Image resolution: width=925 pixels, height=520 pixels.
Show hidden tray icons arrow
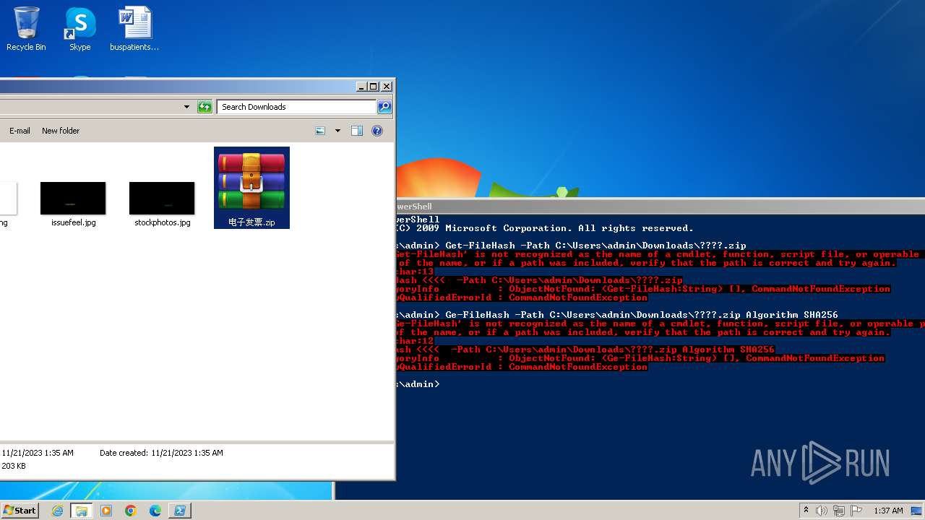[x=806, y=511]
